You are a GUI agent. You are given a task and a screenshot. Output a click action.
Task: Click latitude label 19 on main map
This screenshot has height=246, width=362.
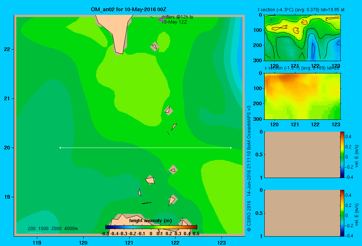click(7, 197)
